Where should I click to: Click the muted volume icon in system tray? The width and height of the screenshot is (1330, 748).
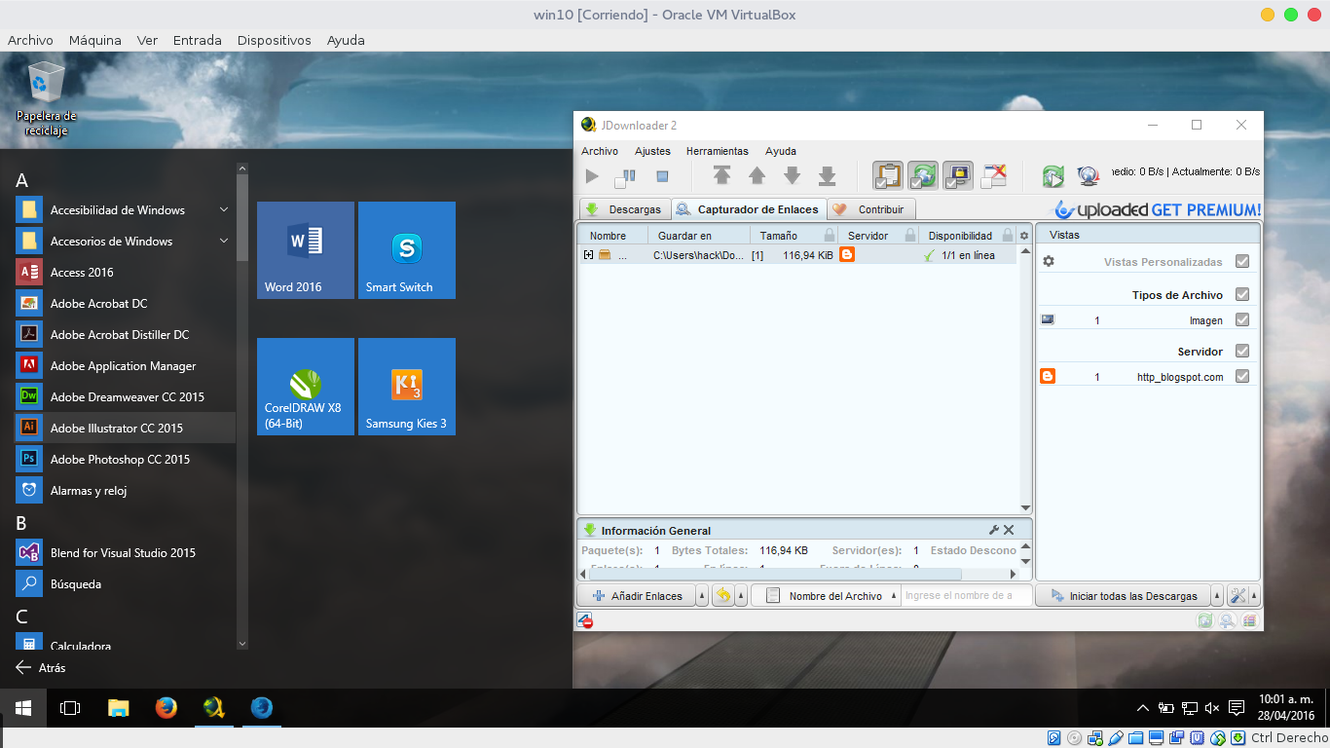click(1212, 708)
